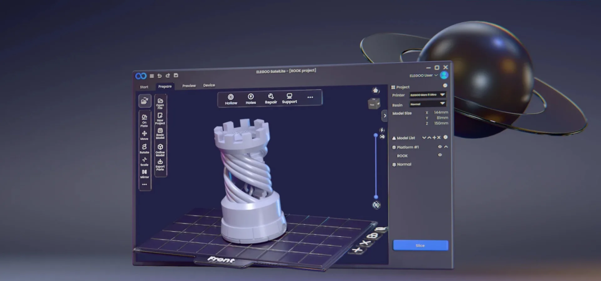Open the Printer dropdown
This screenshot has width=601, height=281.
(x=427, y=94)
